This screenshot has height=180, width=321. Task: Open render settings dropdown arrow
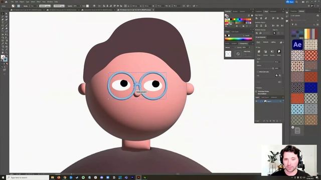(283, 42)
